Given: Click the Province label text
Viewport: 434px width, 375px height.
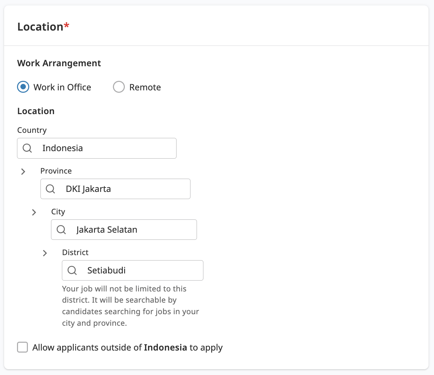Looking at the screenshot, I should (x=56, y=171).
